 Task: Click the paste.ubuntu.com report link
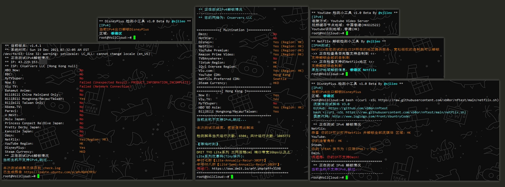point(60,172)
